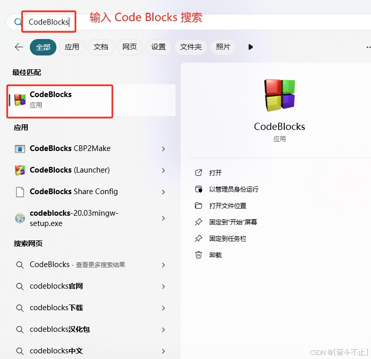371x359 pixels.
Task: Click the large CodeBlocks logo in preview
Action: pos(280,95)
